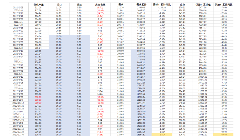The image size is (240, 140).
Task: Click yellow highlighted cell -1.00%
Action: coord(162,135)
